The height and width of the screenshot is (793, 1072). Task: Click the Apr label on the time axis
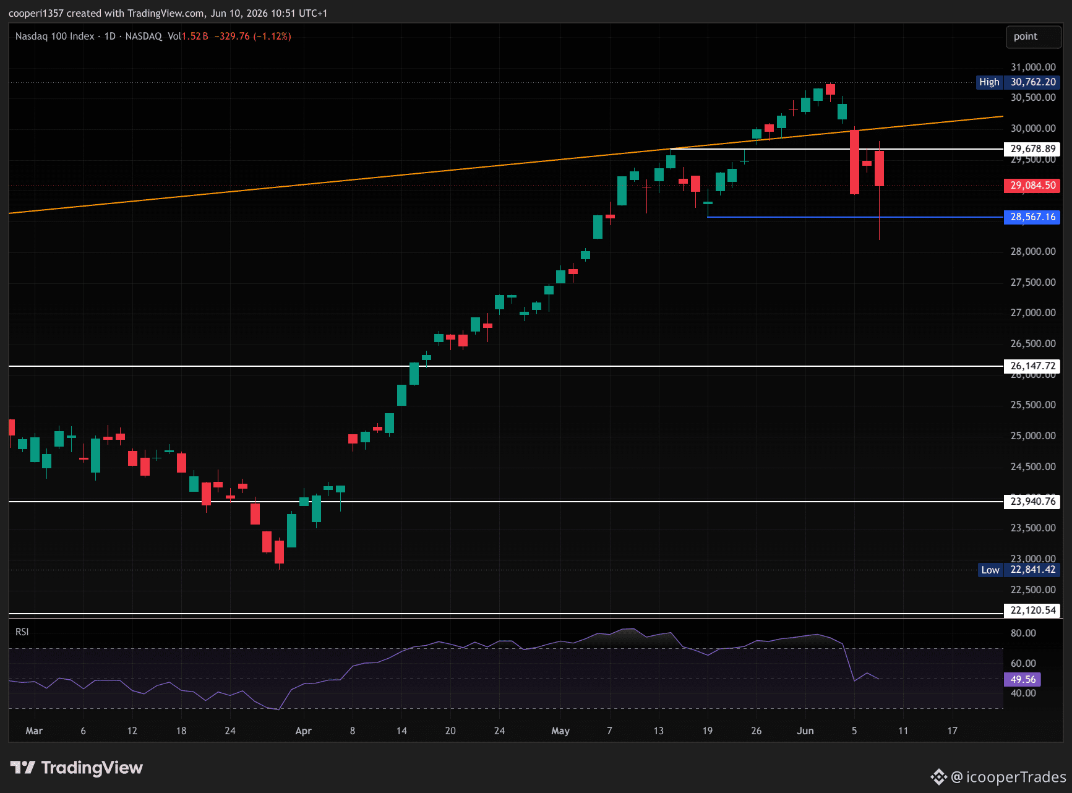[x=303, y=731]
